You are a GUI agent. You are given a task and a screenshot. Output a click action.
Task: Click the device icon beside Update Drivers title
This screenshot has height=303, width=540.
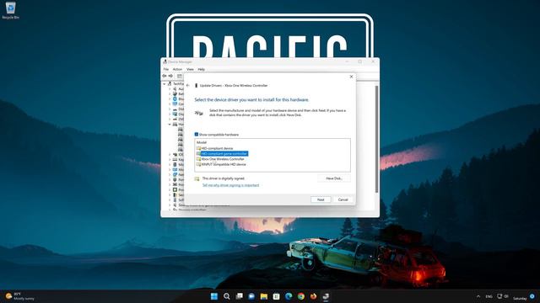(197, 86)
